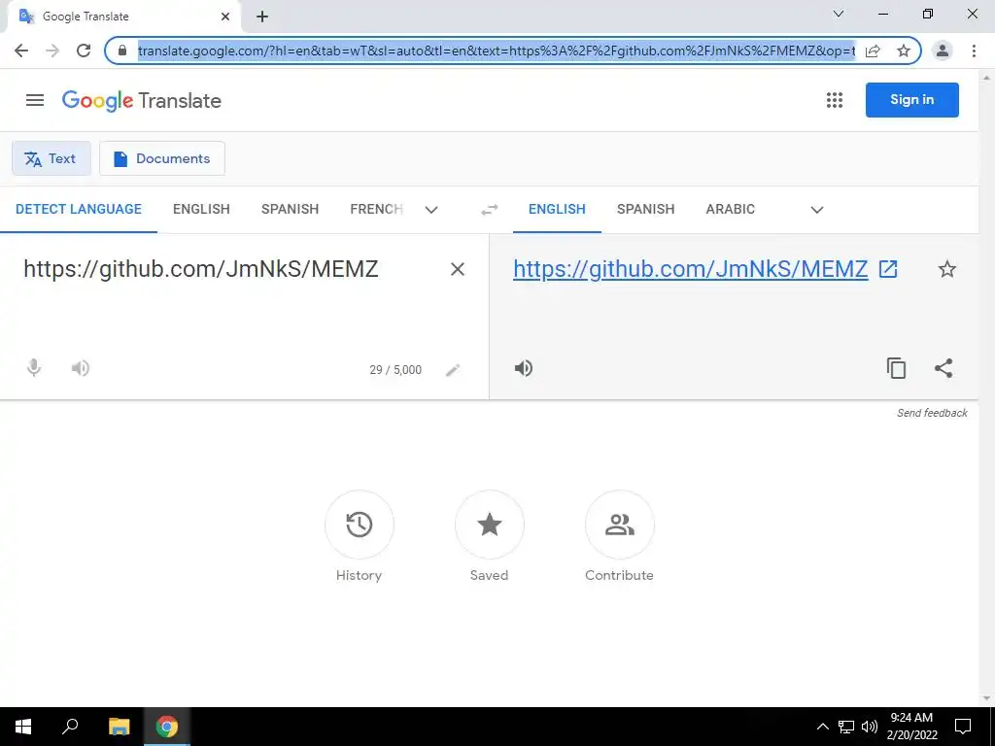Open the tab search dropdown
995x746 pixels.
click(839, 14)
